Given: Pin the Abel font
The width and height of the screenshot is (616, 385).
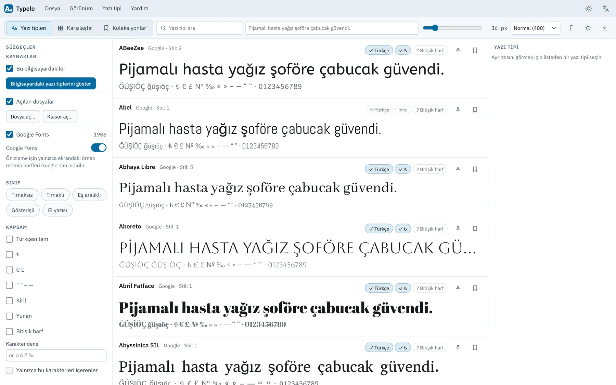Looking at the screenshot, I should pyautogui.click(x=458, y=110).
